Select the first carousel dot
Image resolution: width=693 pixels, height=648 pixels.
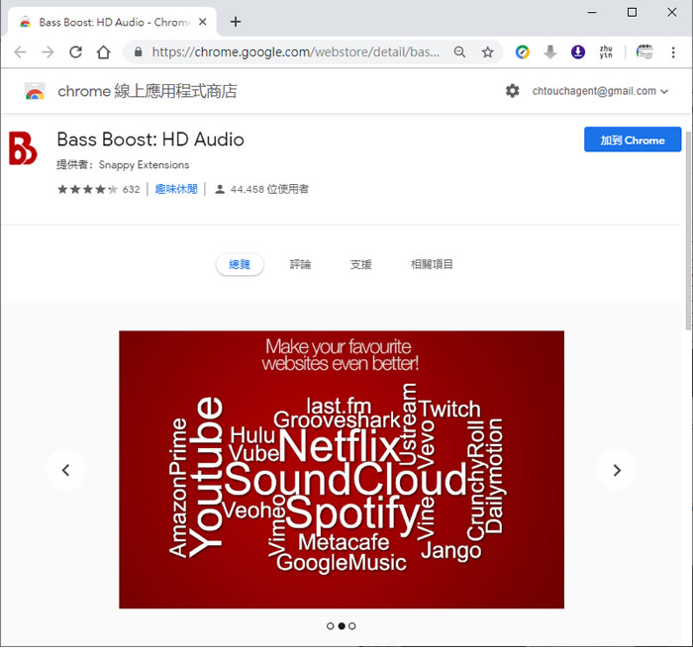point(330,626)
